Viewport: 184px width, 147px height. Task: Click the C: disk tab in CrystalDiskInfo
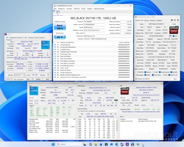tap(58, 13)
